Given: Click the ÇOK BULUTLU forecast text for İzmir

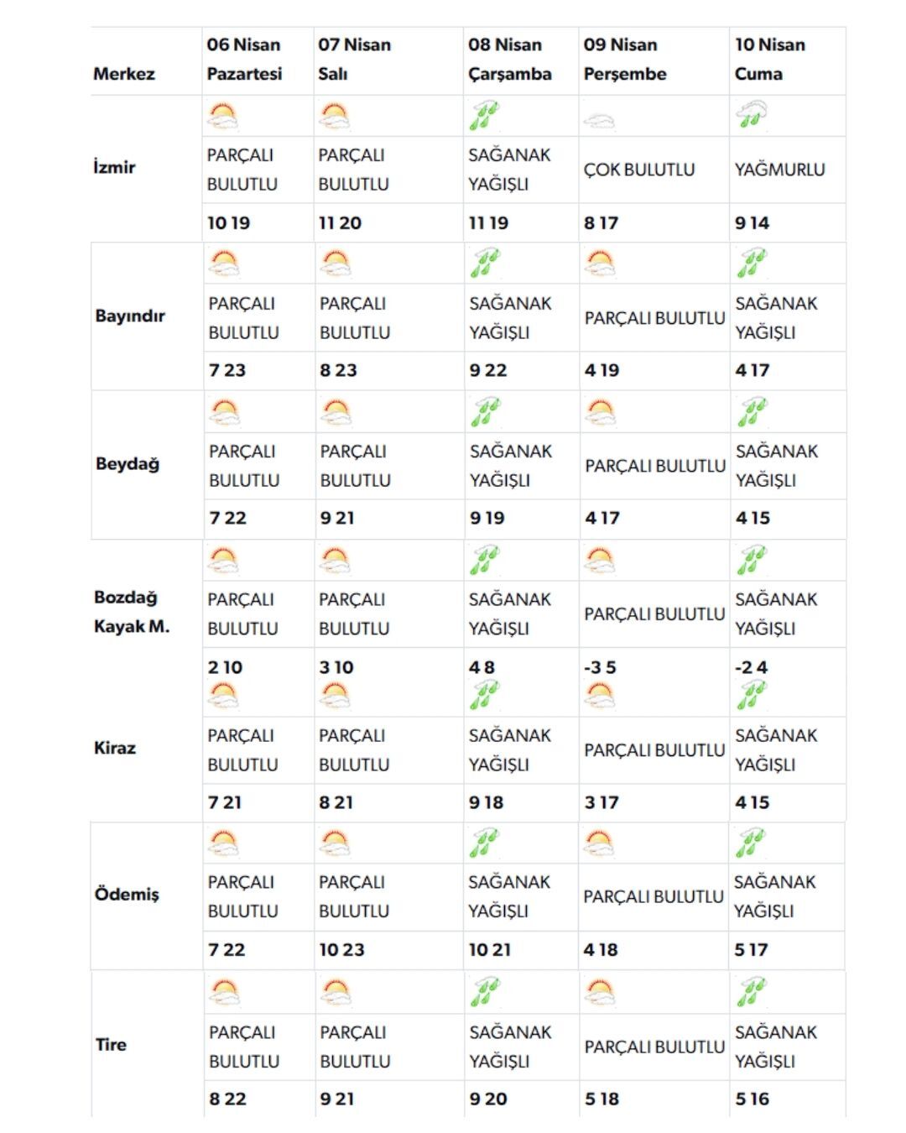Looking at the screenshot, I should (x=639, y=170).
